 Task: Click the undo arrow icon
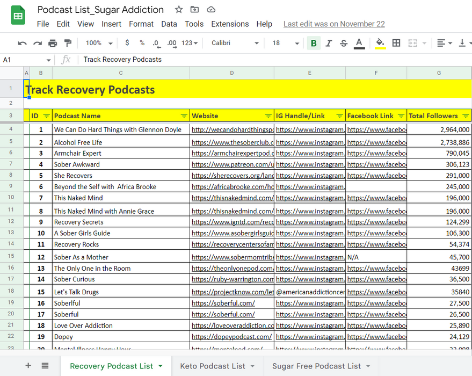(x=22, y=43)
